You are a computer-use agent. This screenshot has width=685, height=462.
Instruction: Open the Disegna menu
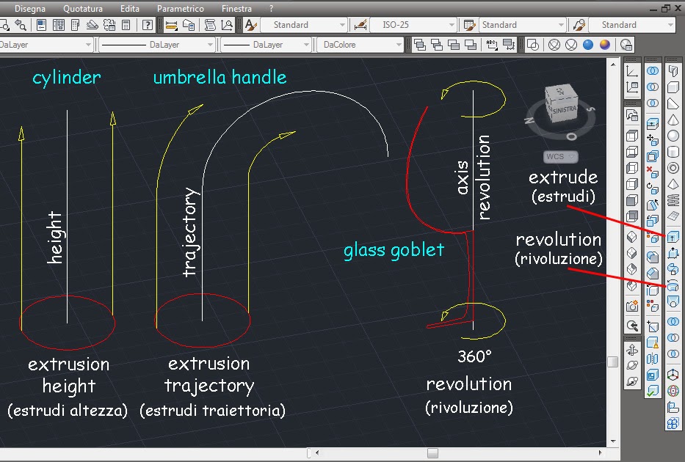point(30,9)
